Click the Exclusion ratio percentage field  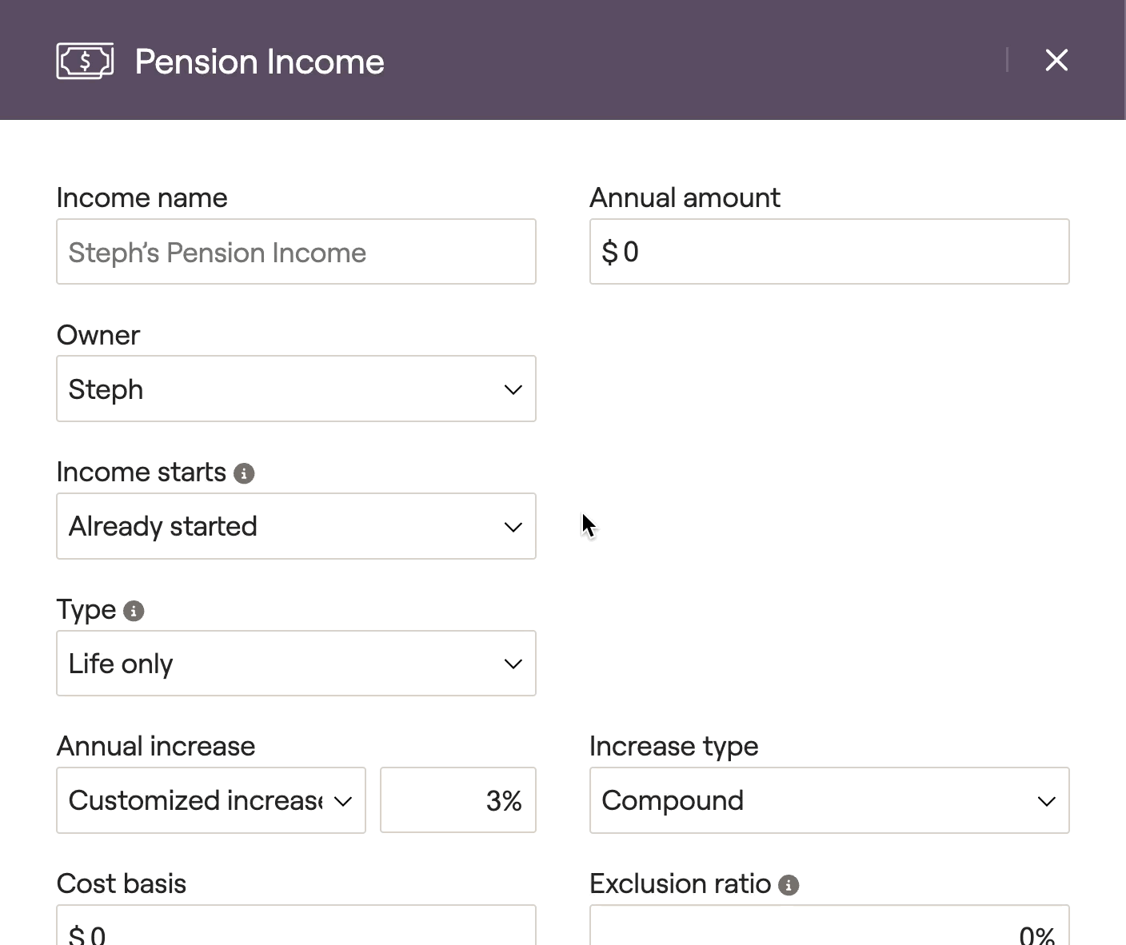click(829, 925)
